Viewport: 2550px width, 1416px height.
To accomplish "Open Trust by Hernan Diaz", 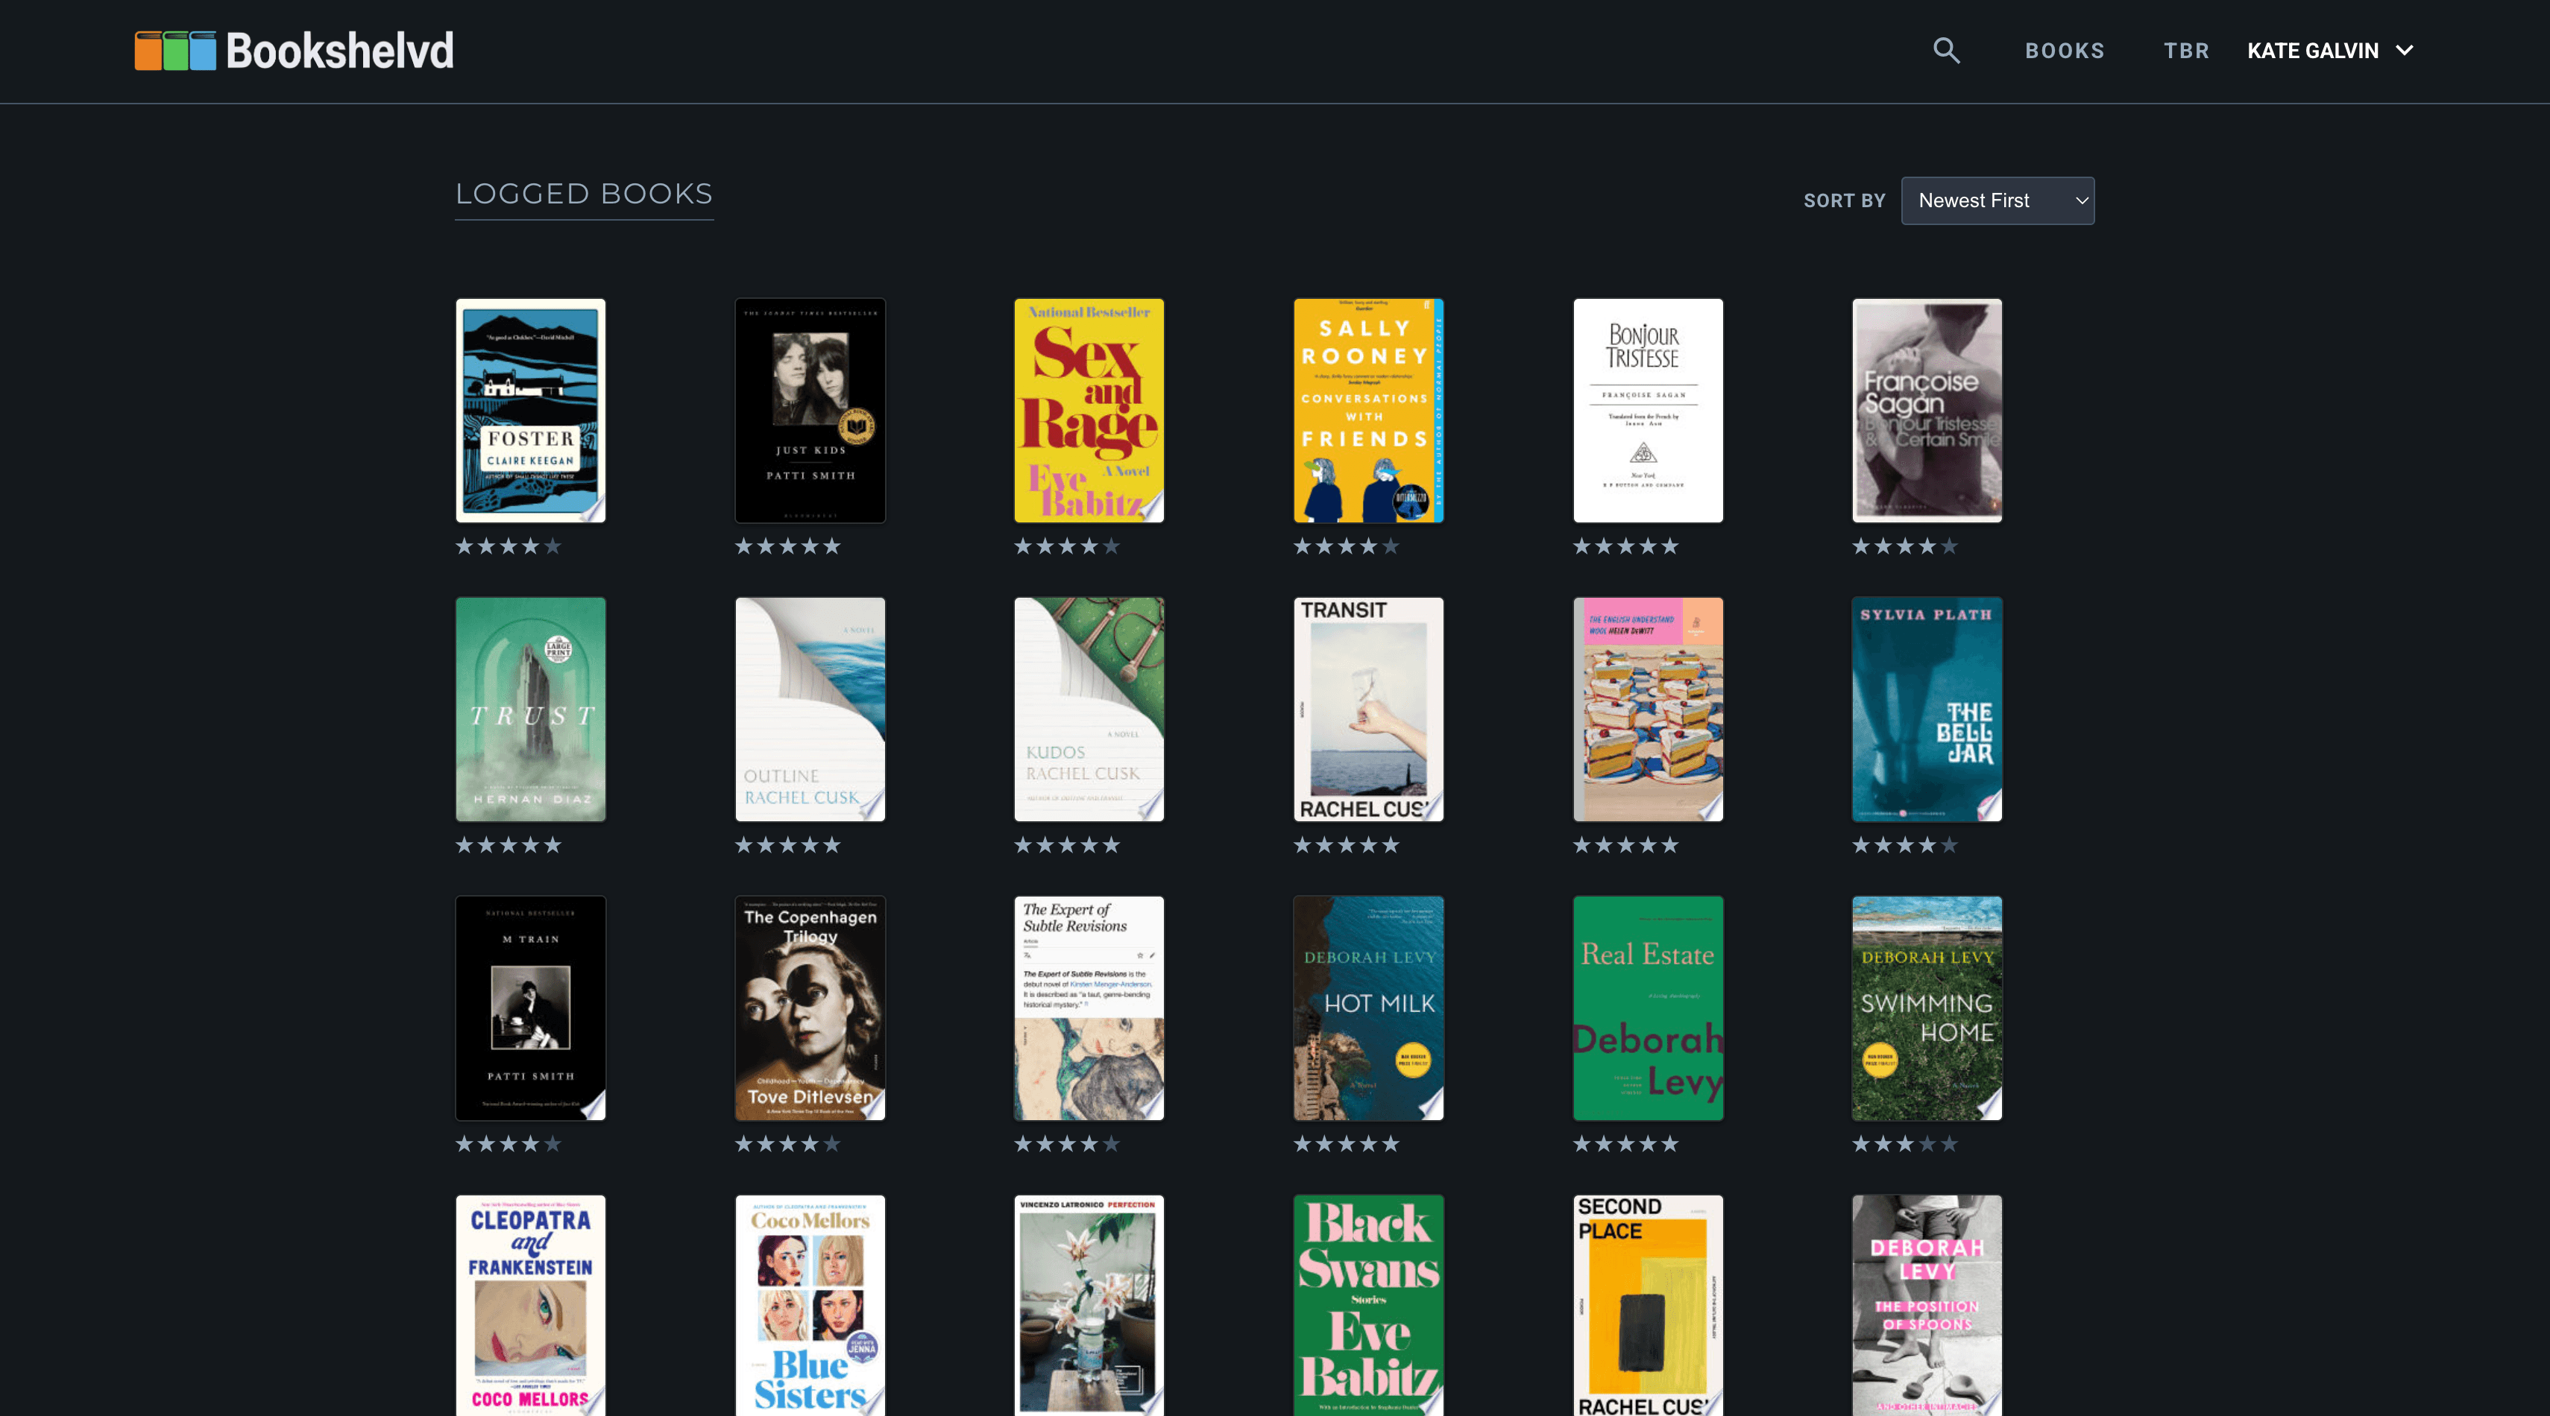I will pyautogui.click(x=531, y=709).
